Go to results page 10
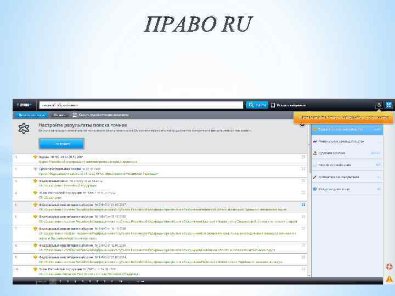Viewport: 395px width, 296px height. pyautogui.click(x=120, y=281)
